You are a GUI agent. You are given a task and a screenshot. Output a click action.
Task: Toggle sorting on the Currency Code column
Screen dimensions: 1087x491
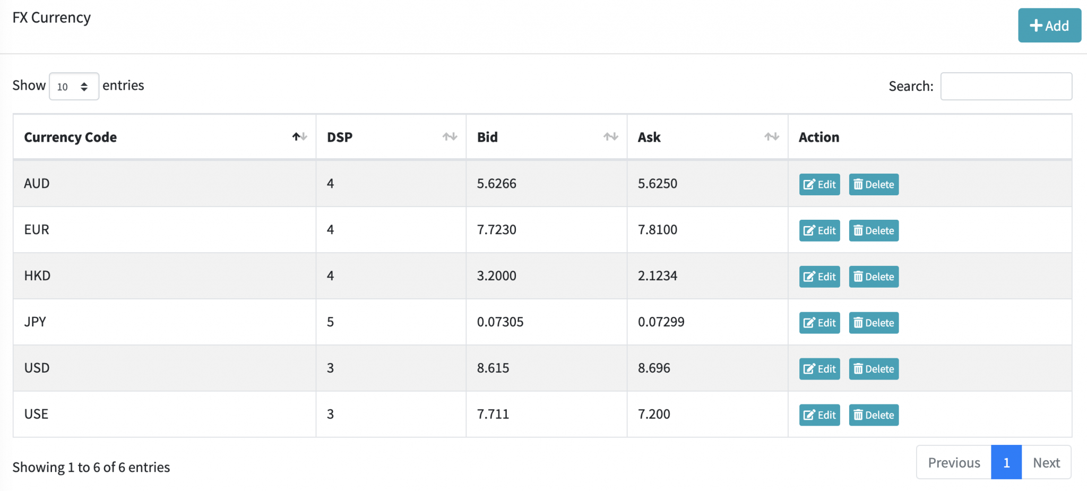299,136
